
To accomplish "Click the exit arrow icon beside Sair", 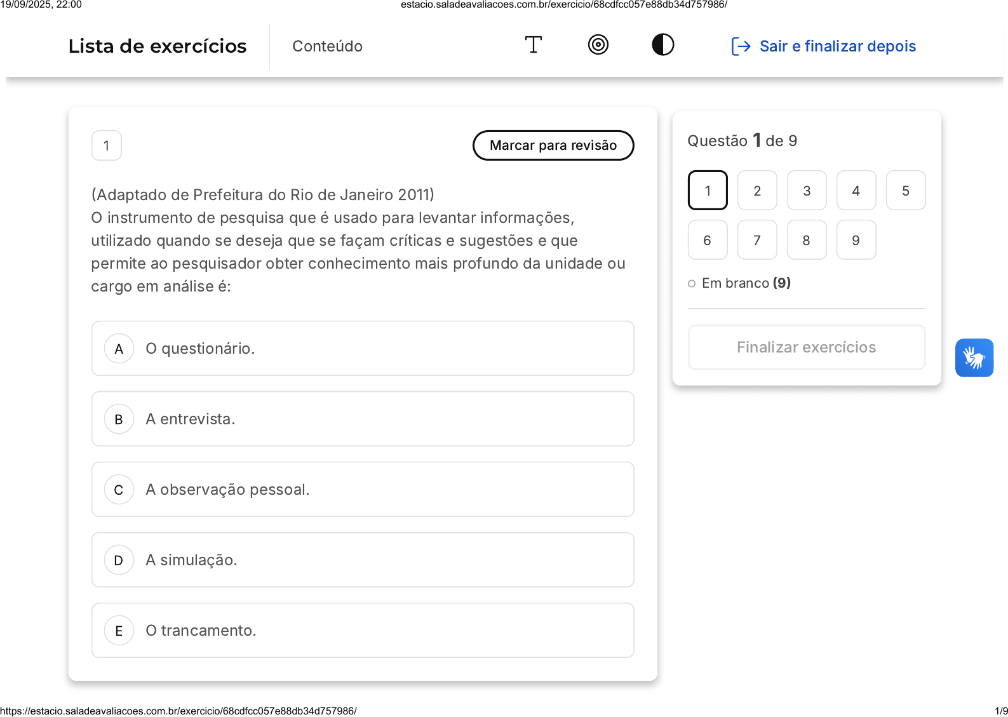I will pyautogui.click(x=741, y=46).
